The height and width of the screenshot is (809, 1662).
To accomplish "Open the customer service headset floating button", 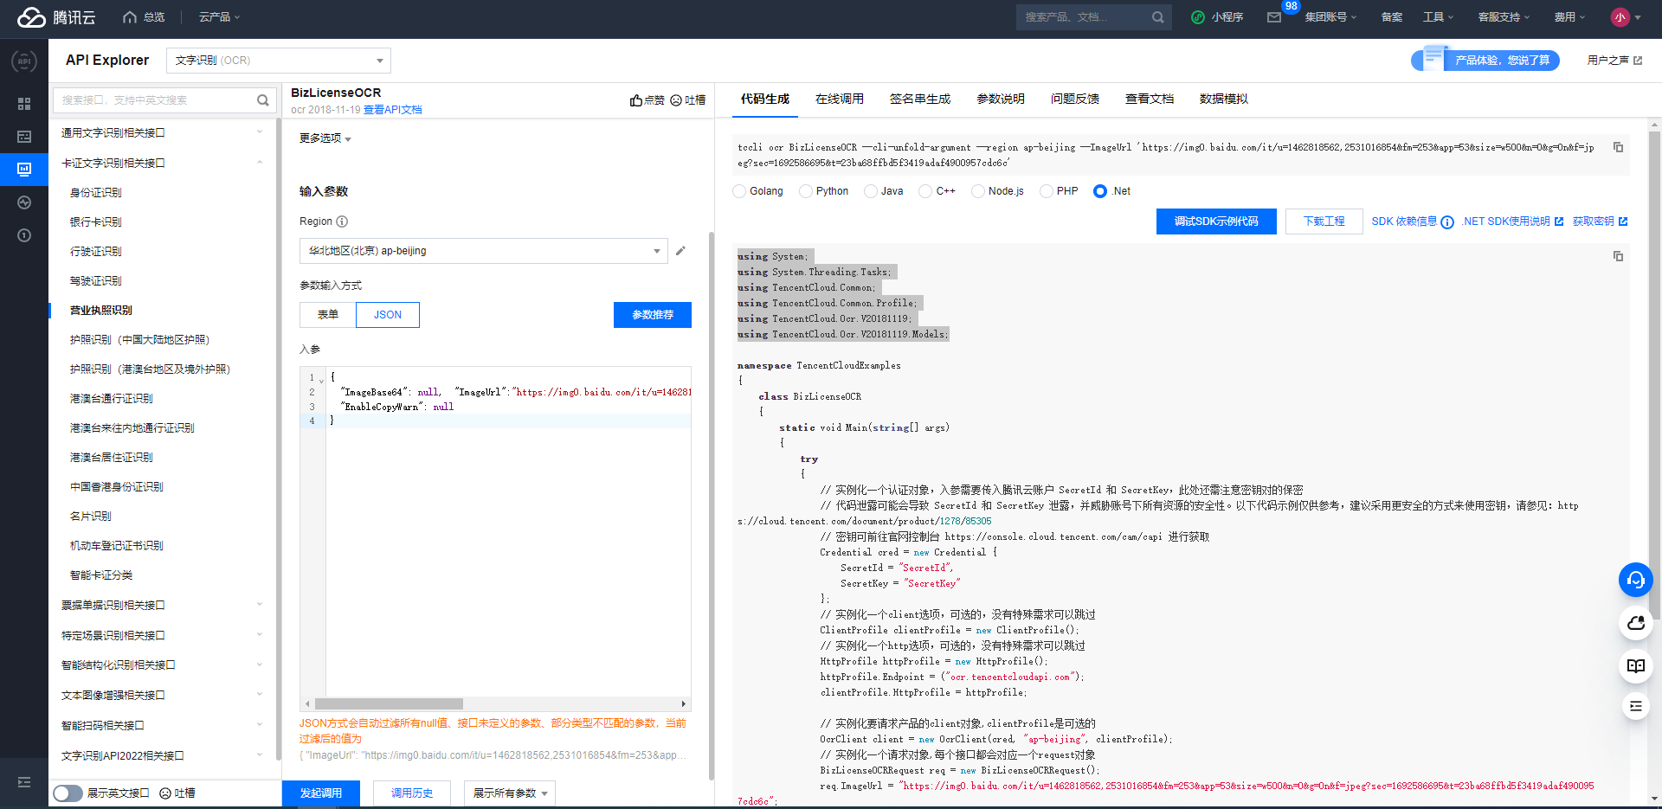I will [1636, 580].
